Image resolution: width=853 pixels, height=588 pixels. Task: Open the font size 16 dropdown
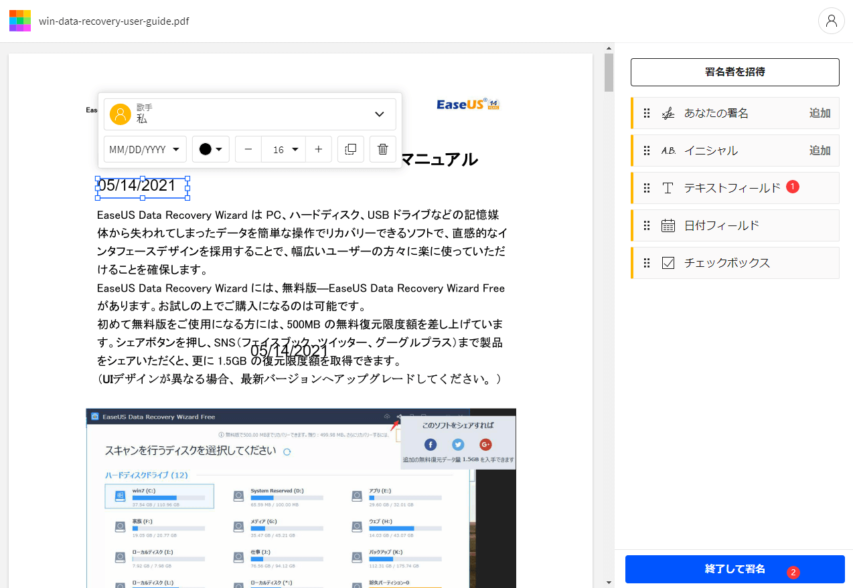pyautogui.click(x=283, y=149)
